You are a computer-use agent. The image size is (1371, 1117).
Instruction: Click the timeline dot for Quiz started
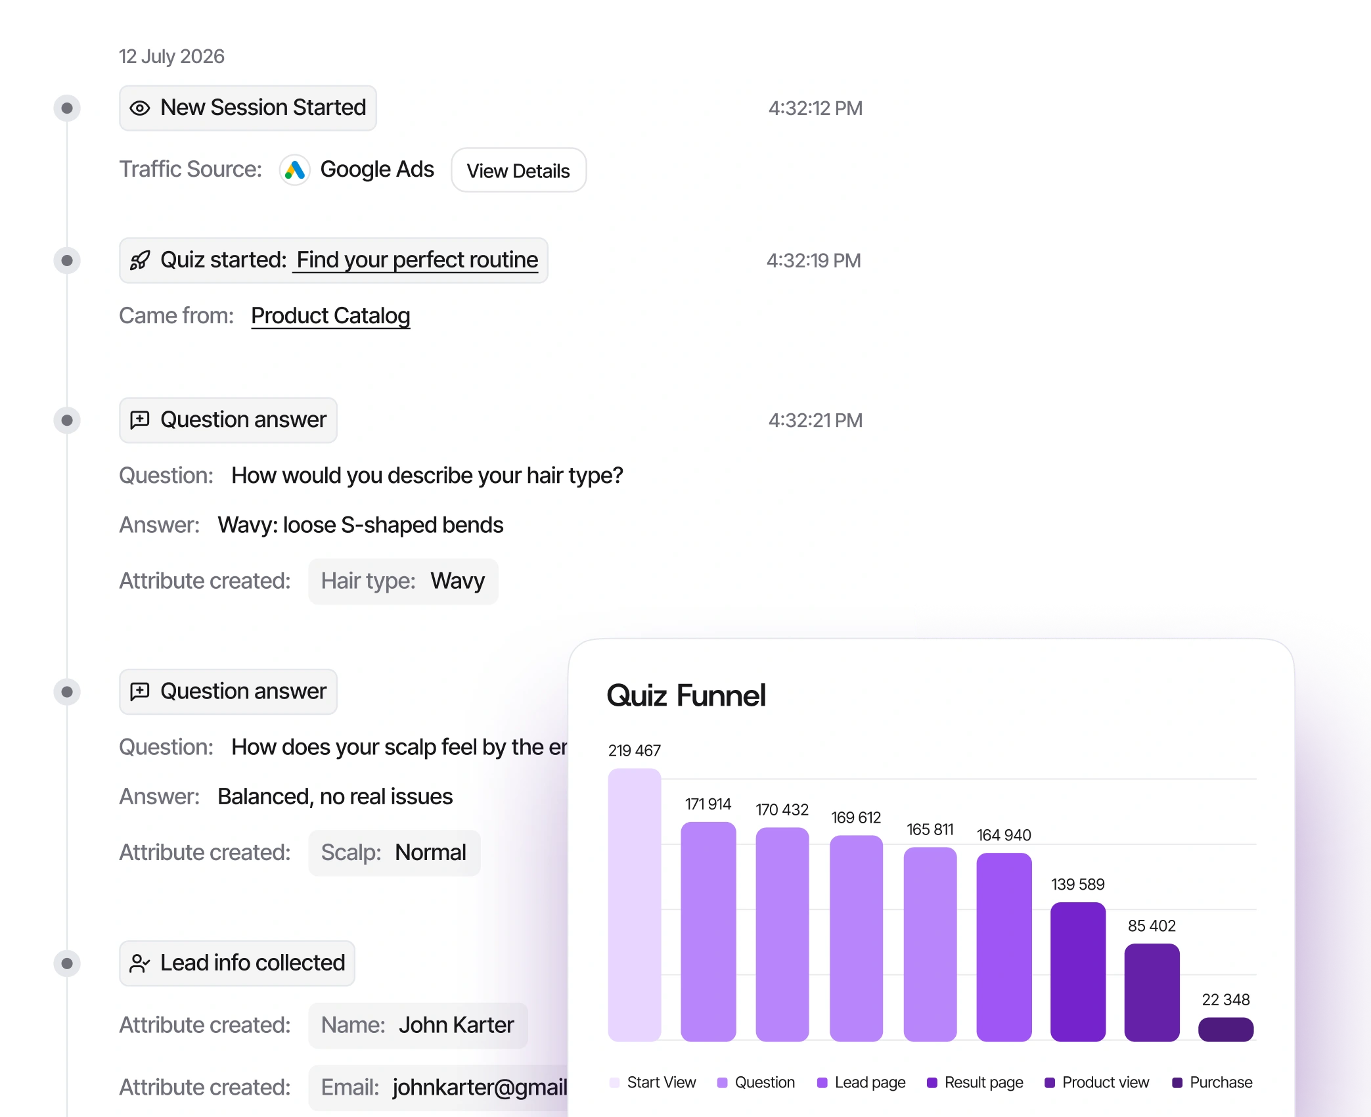[x=67, y=260]
